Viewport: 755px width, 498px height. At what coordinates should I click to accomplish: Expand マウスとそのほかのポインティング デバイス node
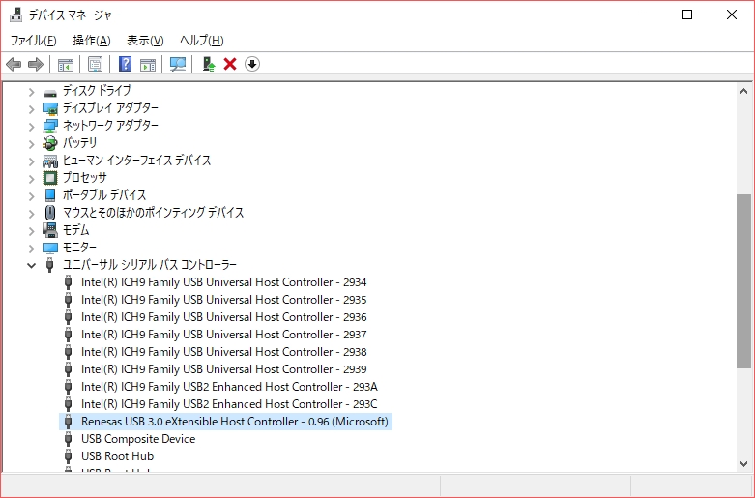point(31,213)
